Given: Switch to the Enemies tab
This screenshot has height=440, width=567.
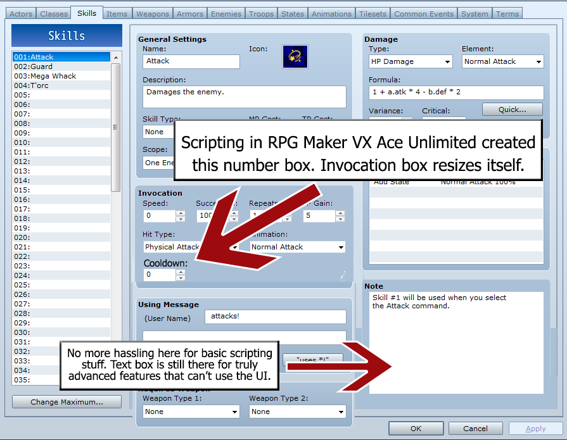Looking at the screenshot, I should 226,13.
